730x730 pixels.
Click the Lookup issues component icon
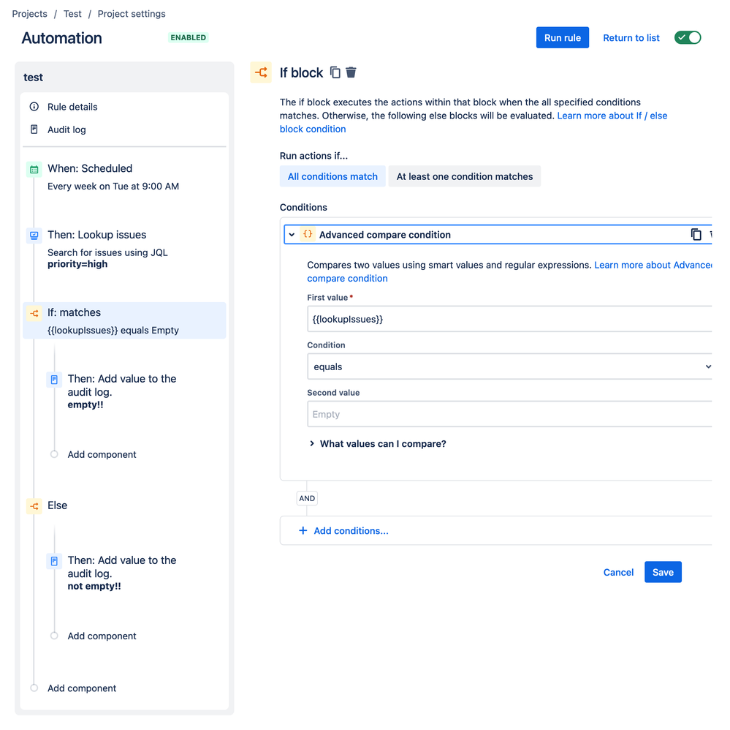point(34,235)
